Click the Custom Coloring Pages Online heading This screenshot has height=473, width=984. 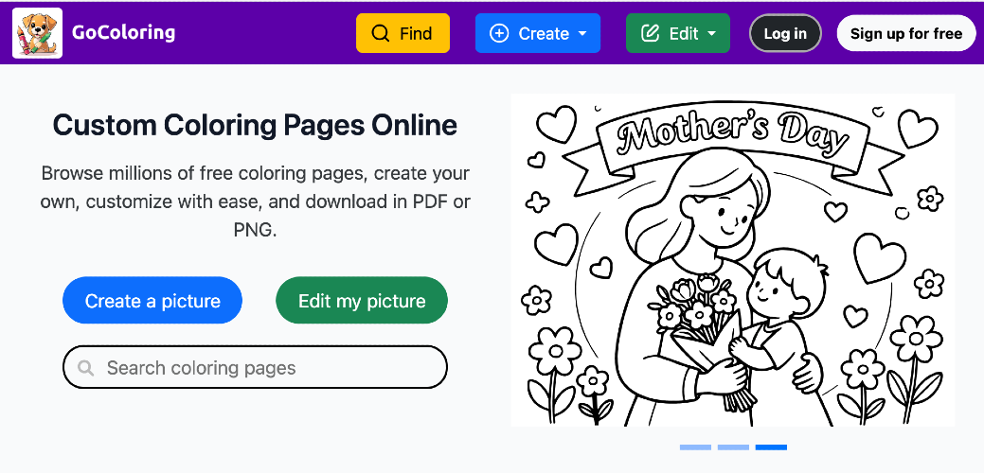point(255,125)
